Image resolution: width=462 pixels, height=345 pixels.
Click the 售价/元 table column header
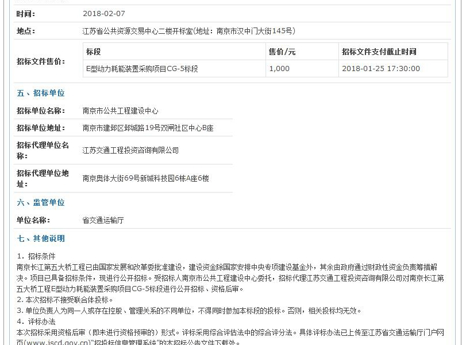point(282,52)
